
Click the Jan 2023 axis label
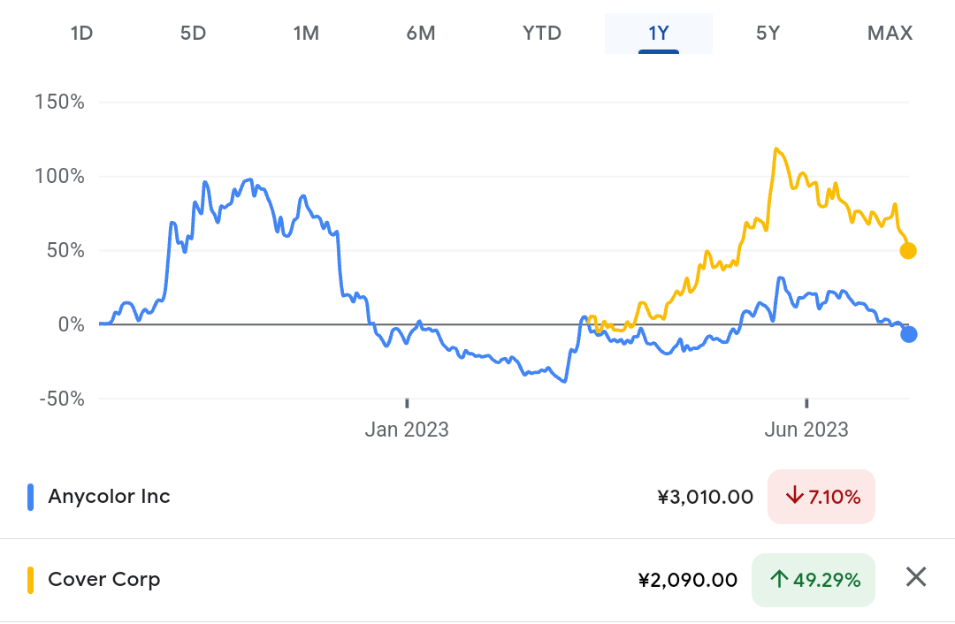pyautogui.click(x=407, y=430)
